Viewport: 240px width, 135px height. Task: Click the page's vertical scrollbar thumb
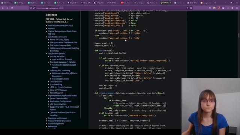238,35
